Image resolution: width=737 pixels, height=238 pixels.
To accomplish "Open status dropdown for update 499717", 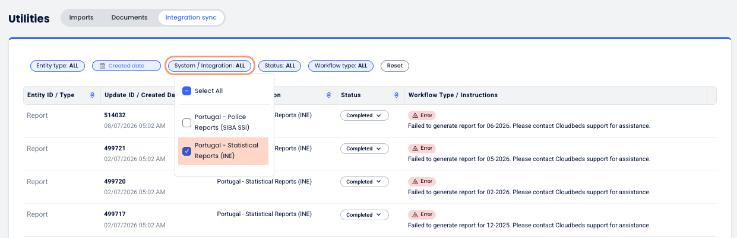I will pos(364,215).
